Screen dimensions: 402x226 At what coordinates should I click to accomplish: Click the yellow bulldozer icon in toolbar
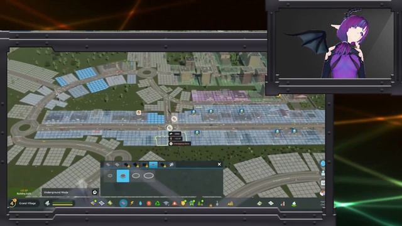(x=231, y=203)
